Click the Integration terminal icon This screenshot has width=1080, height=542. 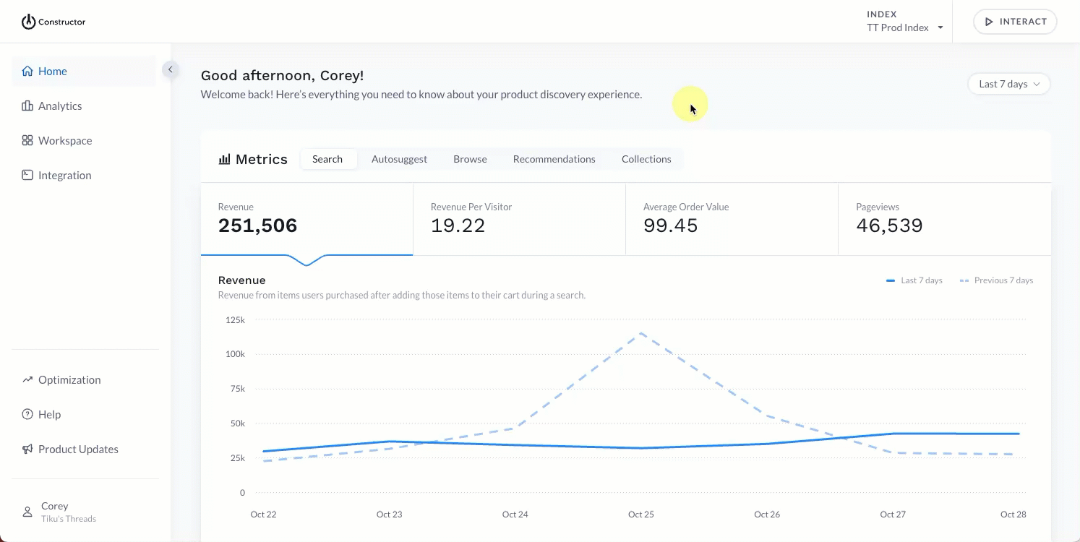tap(27, 175)
